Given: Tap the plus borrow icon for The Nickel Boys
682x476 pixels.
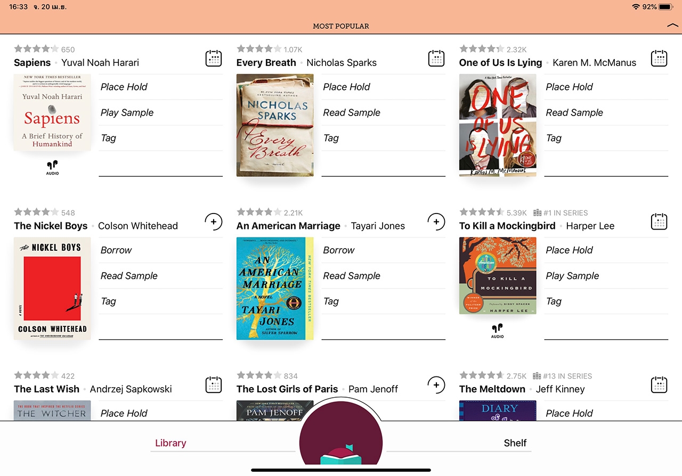Looking at the screenshot, I should tap(214, 221).
